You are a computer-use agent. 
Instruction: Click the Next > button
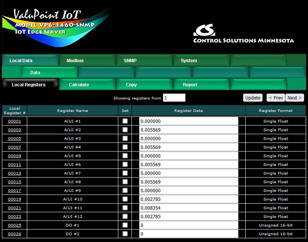(294, 98)
